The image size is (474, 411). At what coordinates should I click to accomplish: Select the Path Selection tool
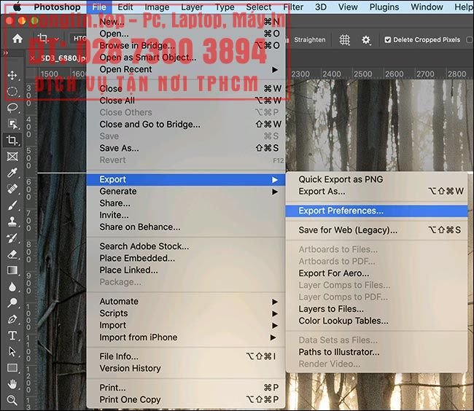(x=12, y=351)
